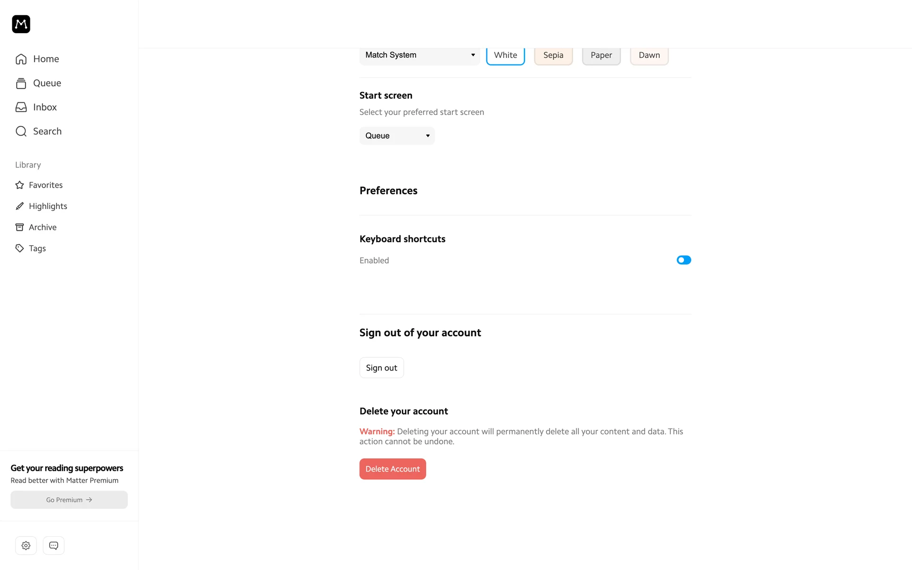The height and width of the screenshot is (570, 912).
Task: Open the feedback chat bubble icon
Action: click(54, 545)
